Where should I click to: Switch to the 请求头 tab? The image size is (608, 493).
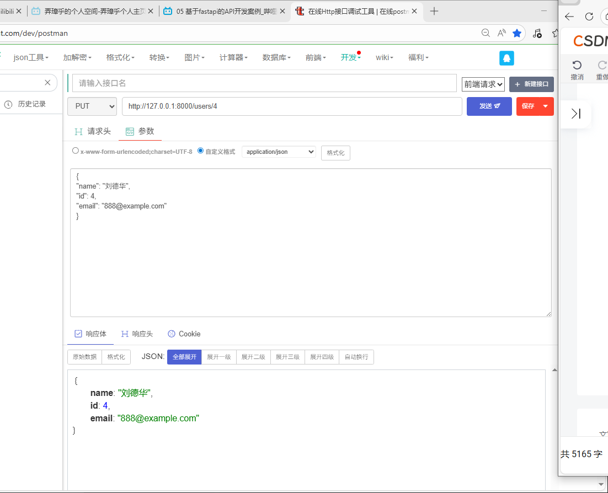click(x=93, y=131)
